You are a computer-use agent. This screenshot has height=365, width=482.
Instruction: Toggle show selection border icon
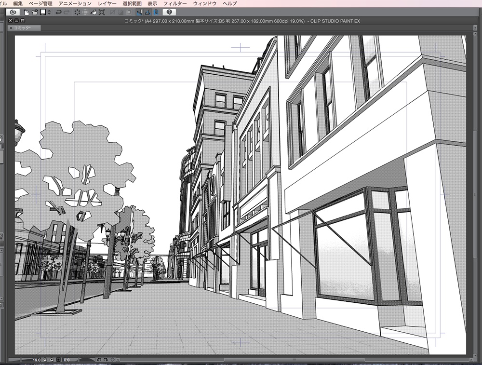point(129,13)
